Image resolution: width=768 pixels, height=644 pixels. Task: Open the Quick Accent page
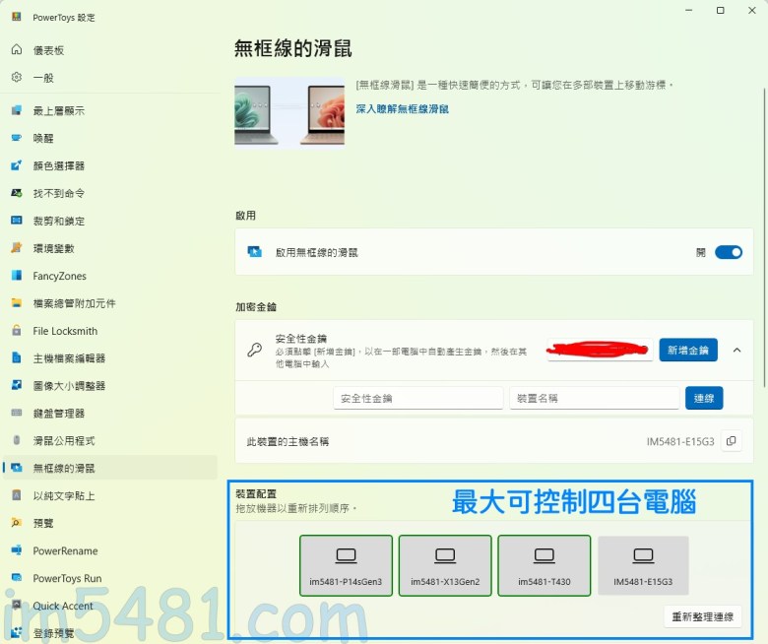pos(112,606)
